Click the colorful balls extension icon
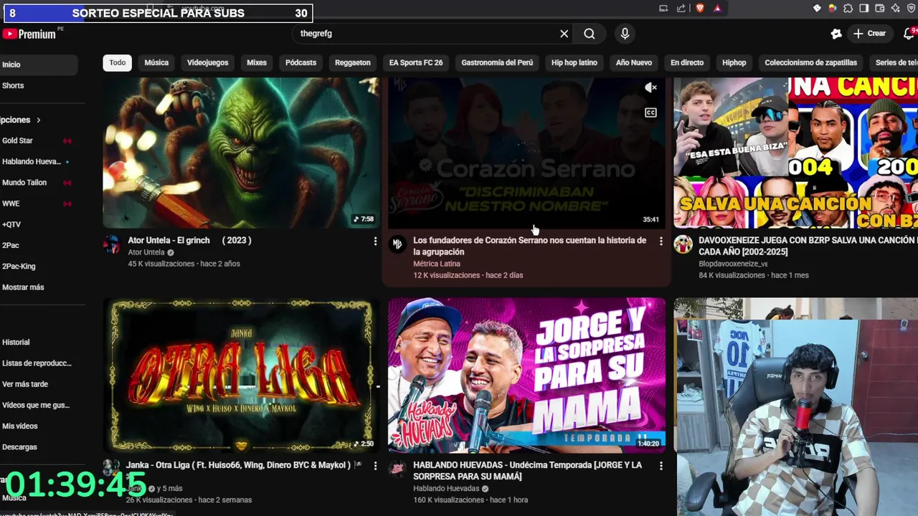Screen dimensions: 918x516 click(833, 9)
